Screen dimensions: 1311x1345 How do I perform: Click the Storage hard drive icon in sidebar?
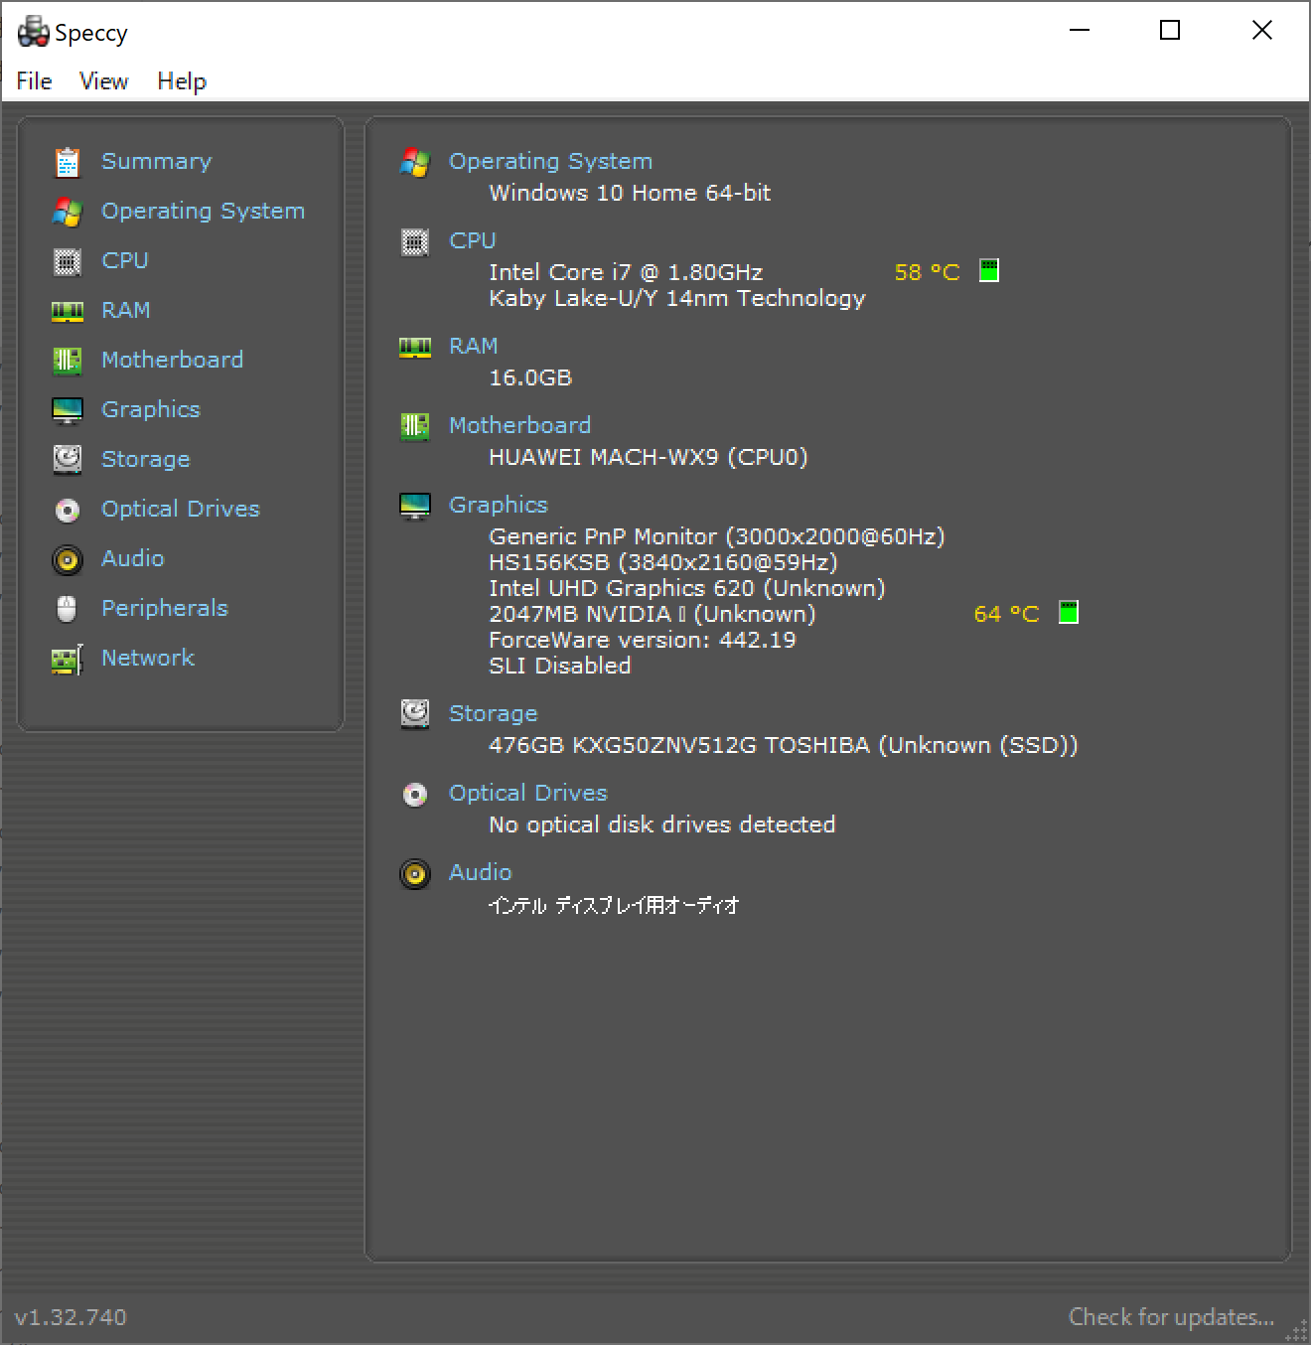click(67, 459)
